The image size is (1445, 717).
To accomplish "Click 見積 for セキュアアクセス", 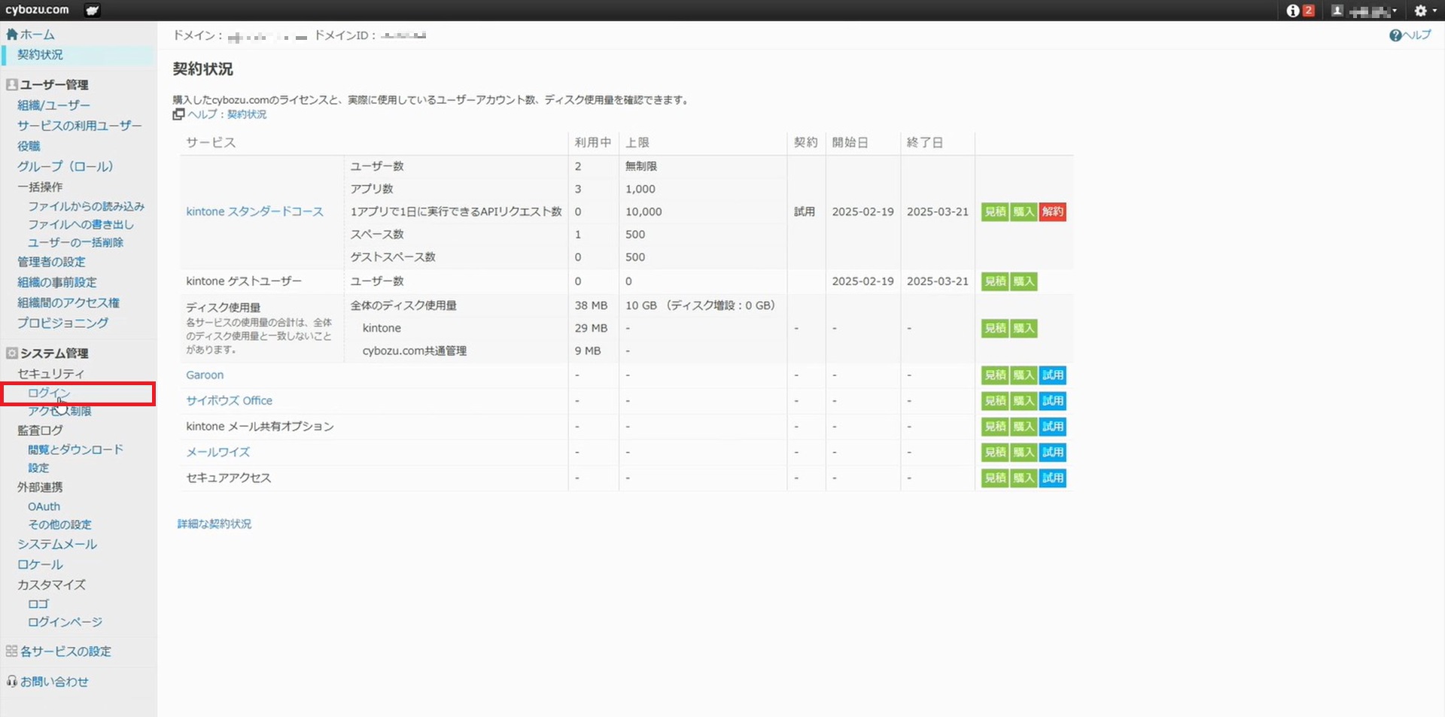I will pyautogui.click(x=995, y=478).
